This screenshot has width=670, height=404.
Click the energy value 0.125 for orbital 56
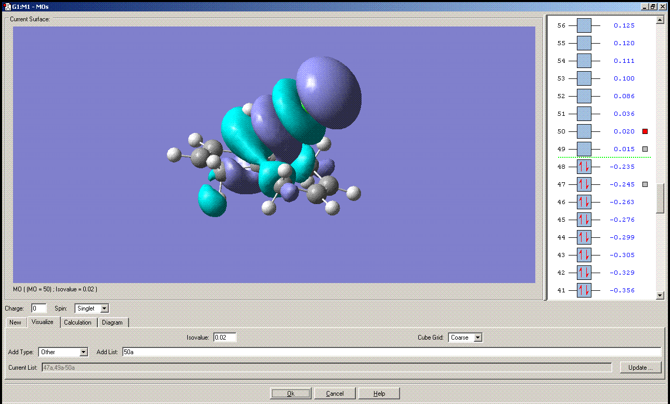click(x=624, y=25)
